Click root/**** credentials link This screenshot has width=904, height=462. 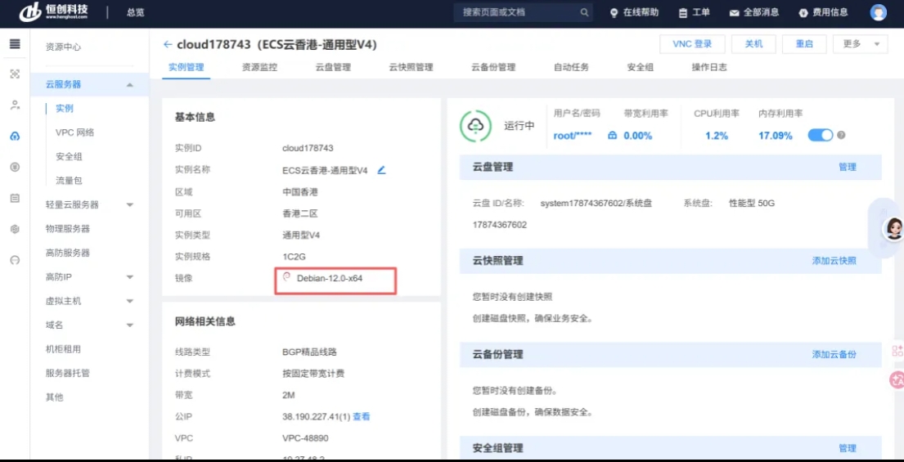tap(573, 136)
